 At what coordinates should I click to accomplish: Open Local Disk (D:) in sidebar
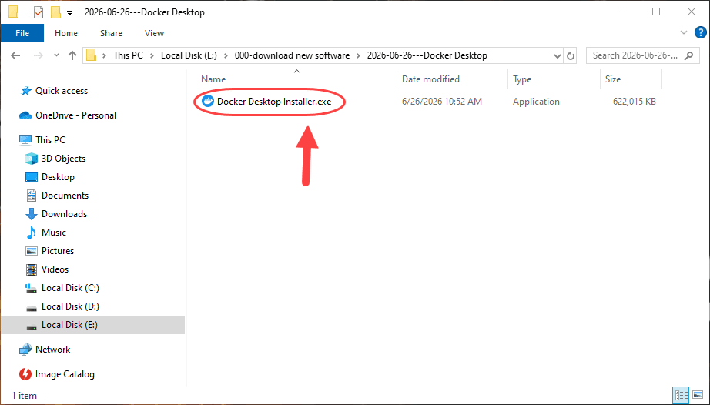(70, 306)
